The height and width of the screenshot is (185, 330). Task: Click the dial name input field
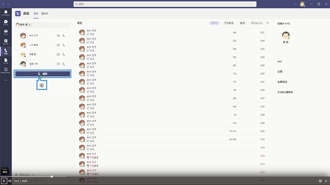43,25
